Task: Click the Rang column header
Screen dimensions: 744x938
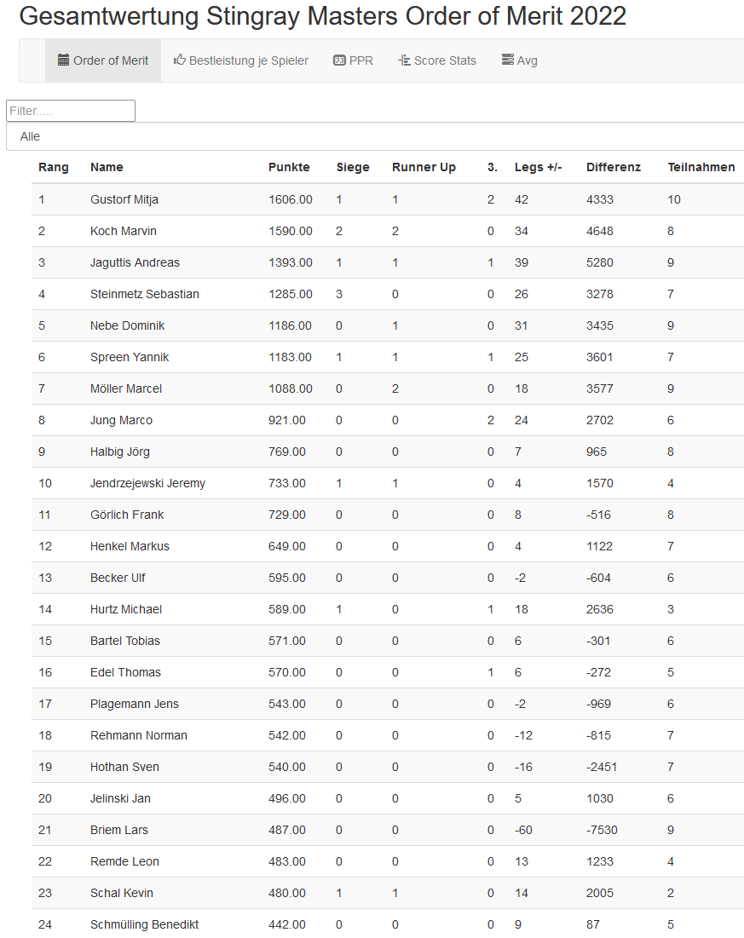Action: 54,167
